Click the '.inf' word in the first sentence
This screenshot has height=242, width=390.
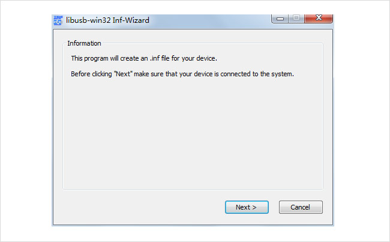pos(154,58)
